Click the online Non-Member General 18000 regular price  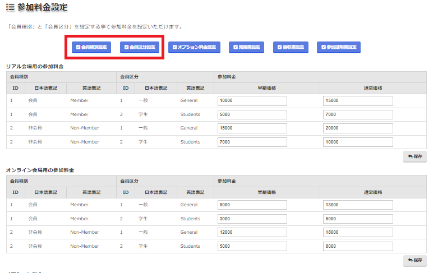pyautogui.click(x=358, y=232)
